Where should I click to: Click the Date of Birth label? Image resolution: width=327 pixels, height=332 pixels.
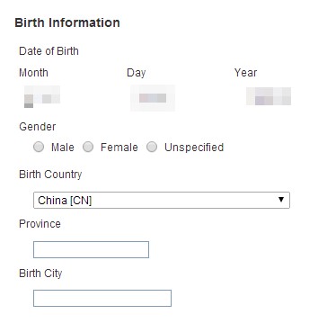point(49,51)
